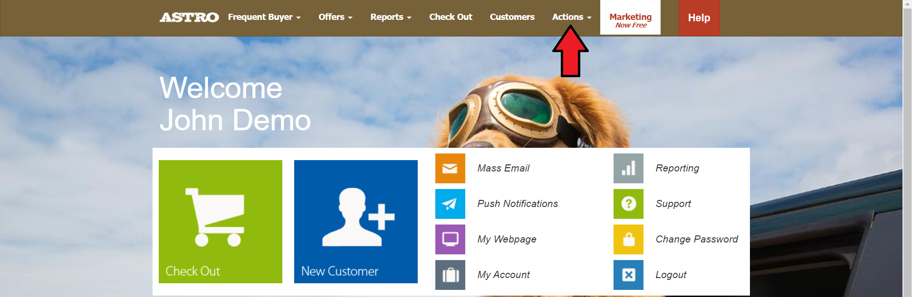
Task: Open the green Support question mark icon
Action: tap(628, 204)
